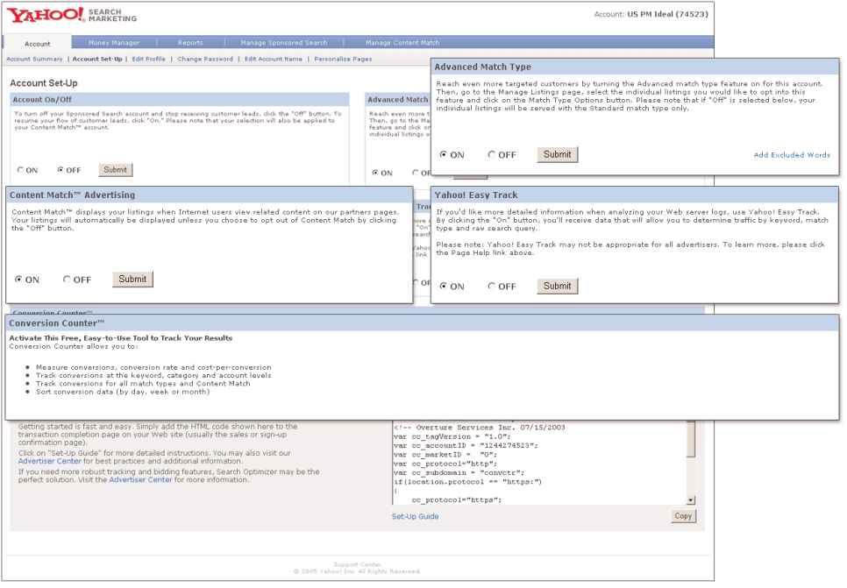
Task: Submit the Account On/Off setting
Action: [x=115, y=170]
